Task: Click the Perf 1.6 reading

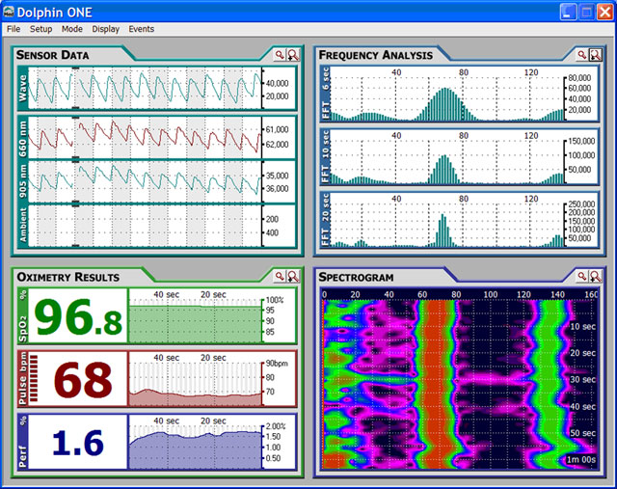Action: coord(79,443)
